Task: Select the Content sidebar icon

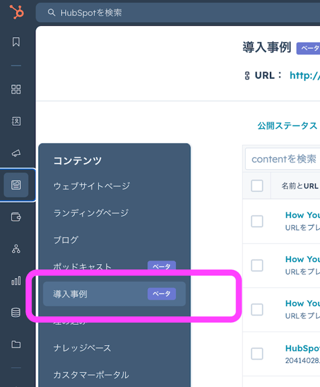Action: click(16, 185)
